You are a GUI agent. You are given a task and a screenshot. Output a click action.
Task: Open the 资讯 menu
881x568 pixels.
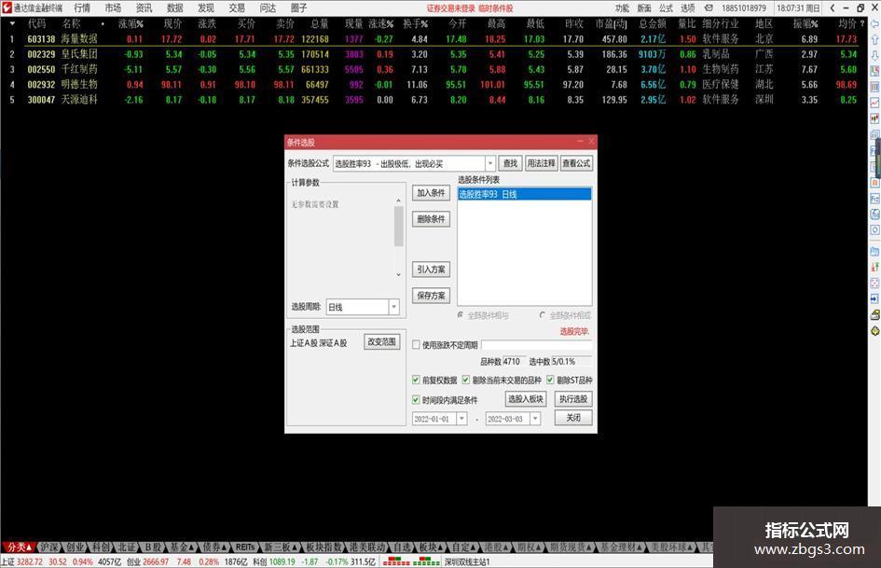point(144,7)
